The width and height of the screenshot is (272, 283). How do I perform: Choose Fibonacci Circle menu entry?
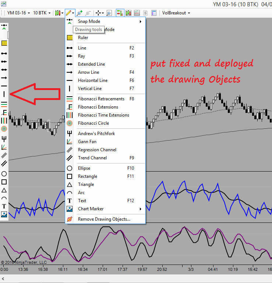point(105,123)
